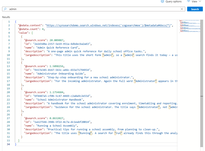Open the odata.context metadata URL link
Screen dimensions: 205x151
click(109, 25)
